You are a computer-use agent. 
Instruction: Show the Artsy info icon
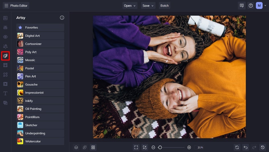(x=62, y=17)
